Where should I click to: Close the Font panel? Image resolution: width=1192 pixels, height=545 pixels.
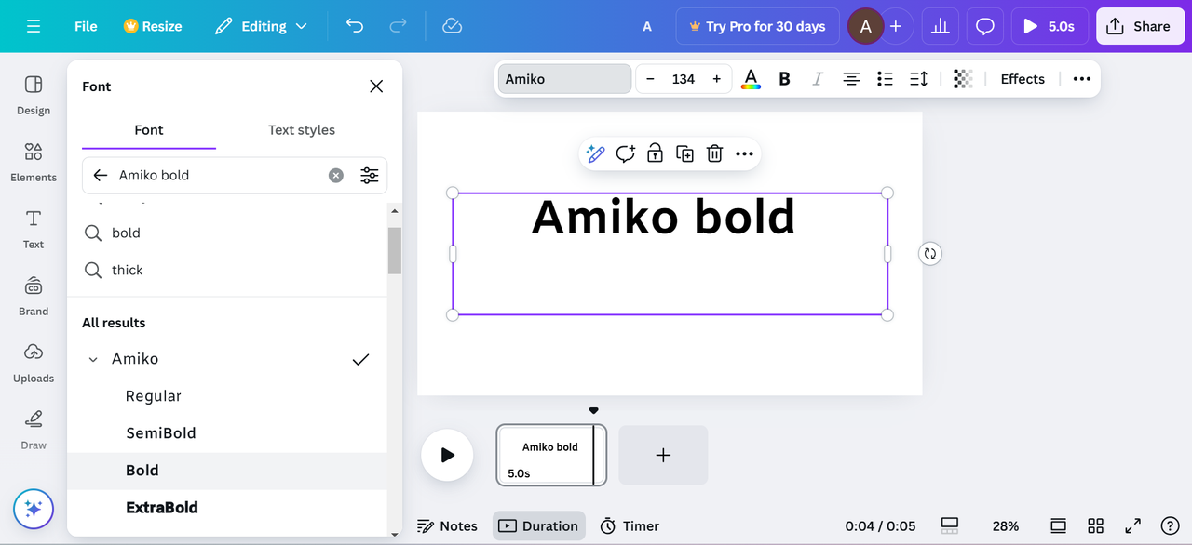(x=376, y=86)
